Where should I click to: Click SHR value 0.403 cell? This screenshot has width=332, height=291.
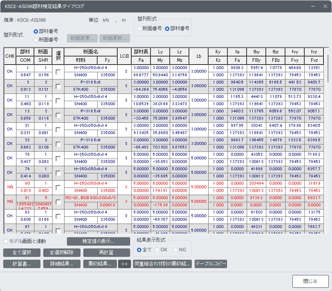[x=43, y=191]
